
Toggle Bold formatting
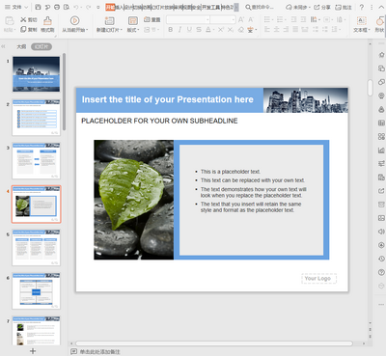(x=171, y=30)
